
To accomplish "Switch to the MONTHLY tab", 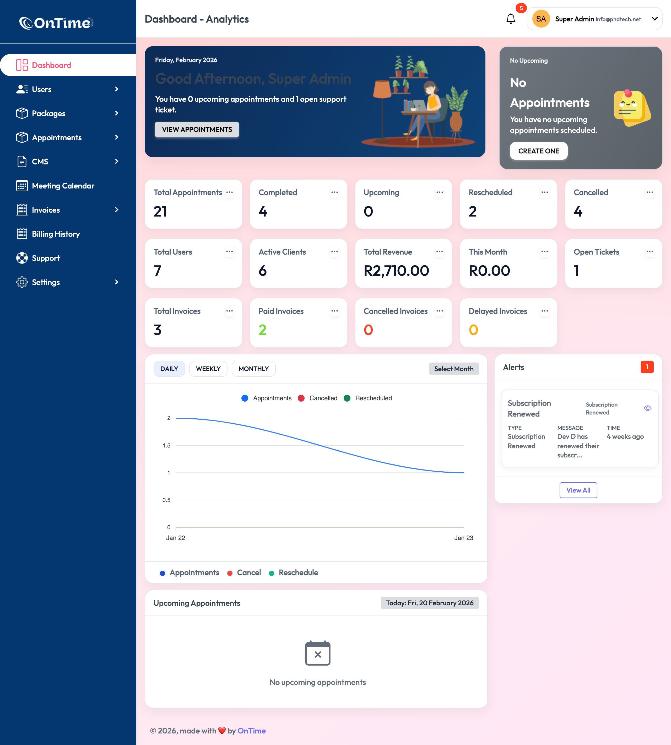I will click(253, 369).
